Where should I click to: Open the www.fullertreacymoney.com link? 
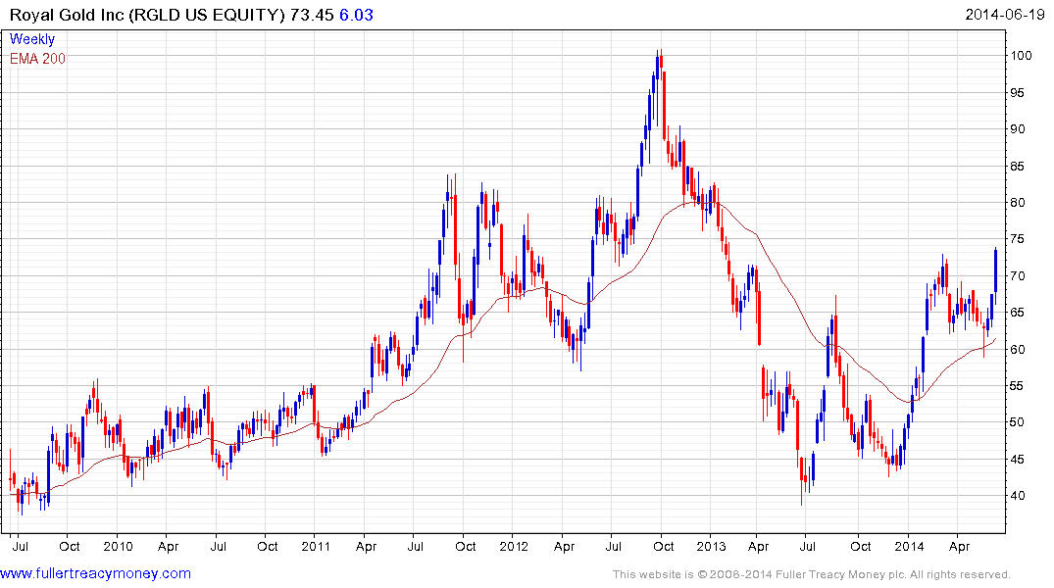95,573
